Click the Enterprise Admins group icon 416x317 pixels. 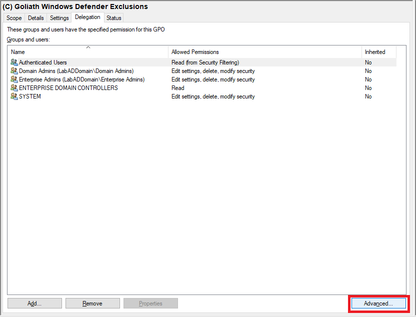coord(14,79)
